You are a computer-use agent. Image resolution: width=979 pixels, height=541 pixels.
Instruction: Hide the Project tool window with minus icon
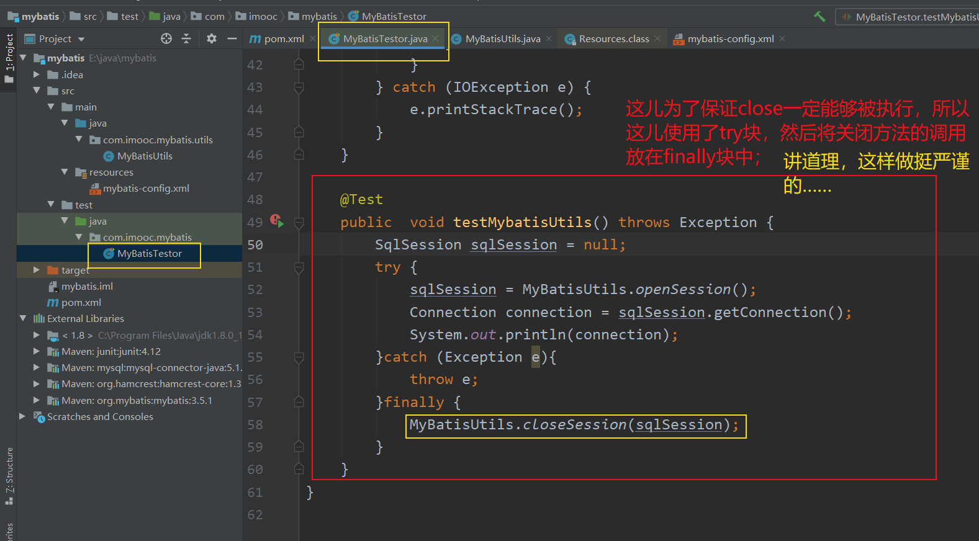tap(232, 38)
